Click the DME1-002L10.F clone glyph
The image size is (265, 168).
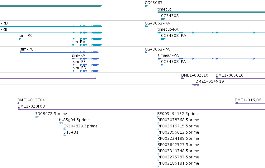pyautogui.click(x=183, y=78)
